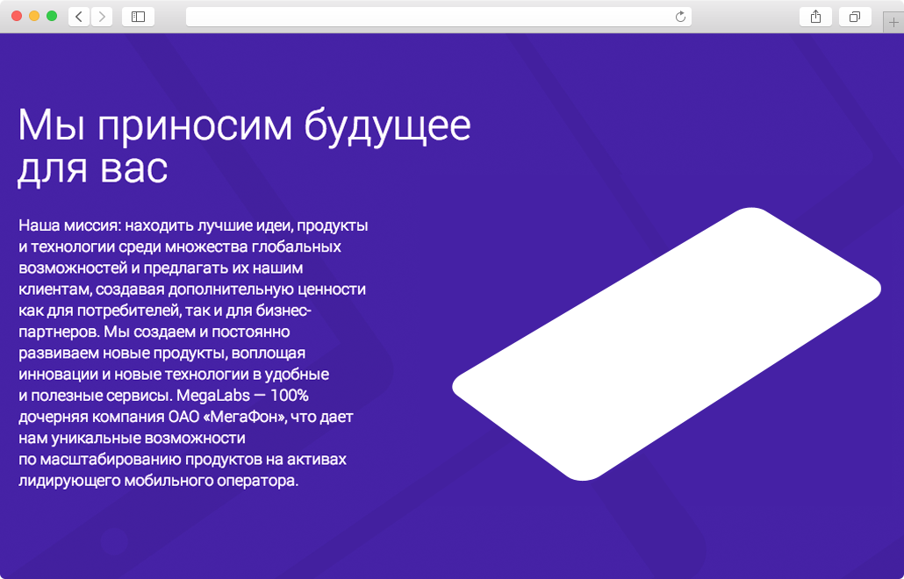Show all tabs overview

pos(854,17)
